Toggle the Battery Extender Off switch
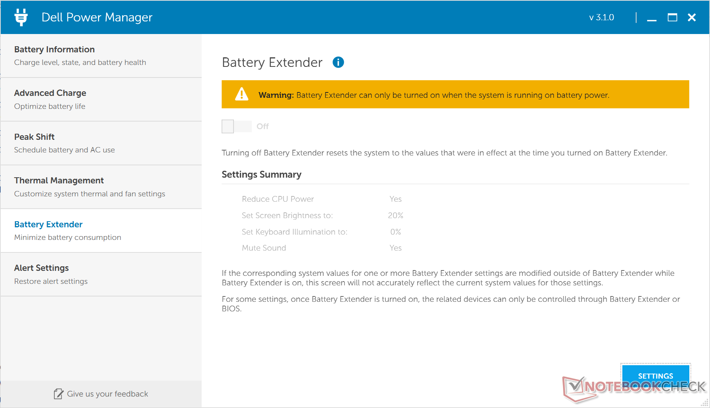710x408 pixels. point(236,126)
